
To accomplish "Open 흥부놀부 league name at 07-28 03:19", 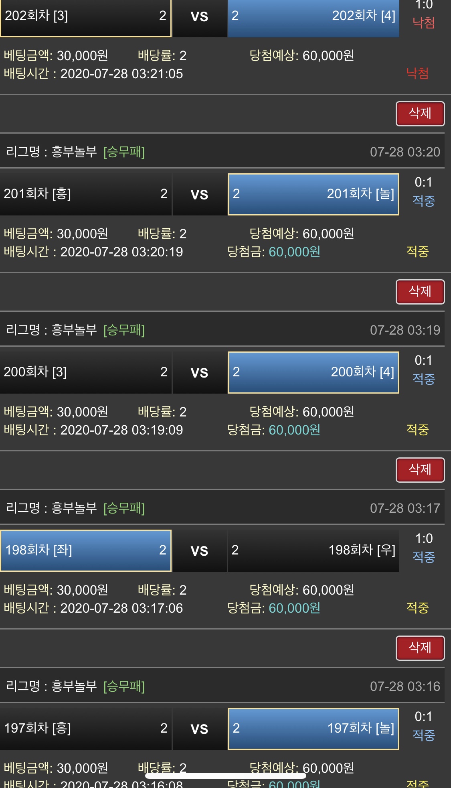I will [x=75, y=330].
